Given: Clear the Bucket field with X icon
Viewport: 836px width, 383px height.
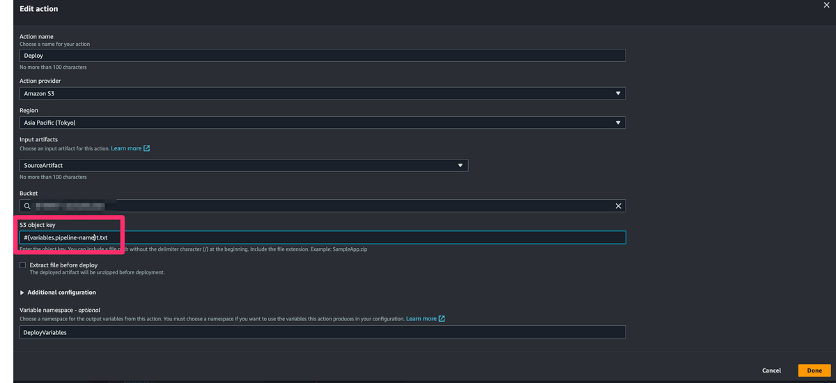Looking at the screenshot, I should pos(618,206).
